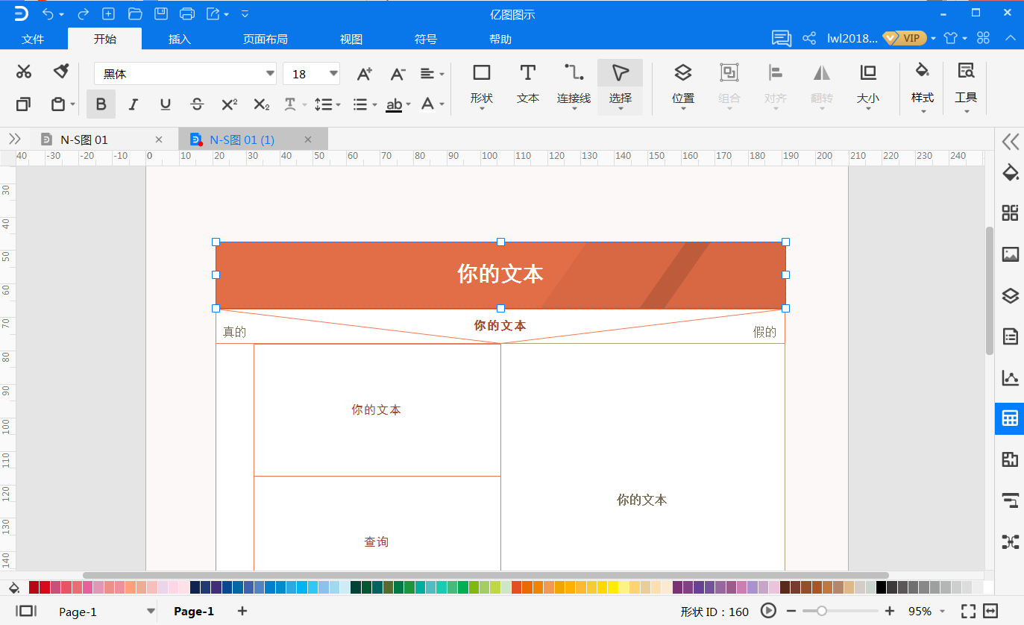Screen dimensions: 1024x625
Task: Open the image panel in right sidebar
Action: (1010, 254)
